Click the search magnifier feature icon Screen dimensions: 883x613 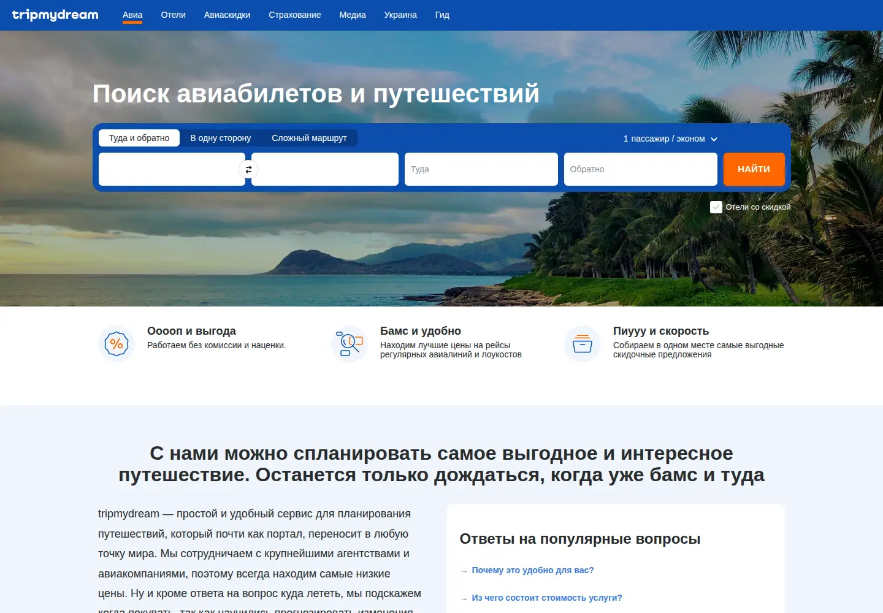(350, 344)
